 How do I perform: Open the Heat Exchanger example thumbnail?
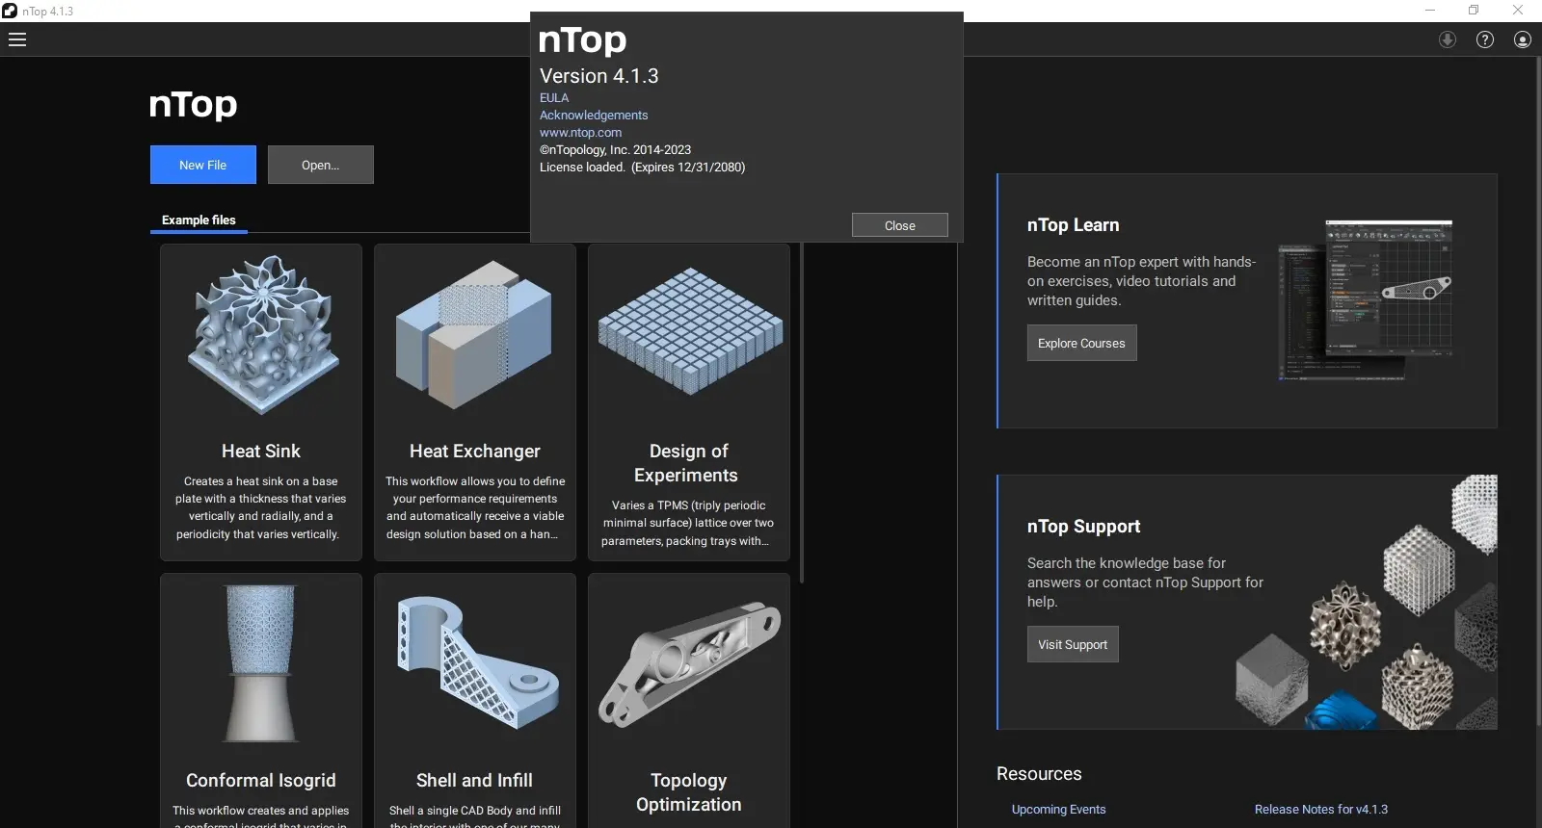(x=475, y=337)
